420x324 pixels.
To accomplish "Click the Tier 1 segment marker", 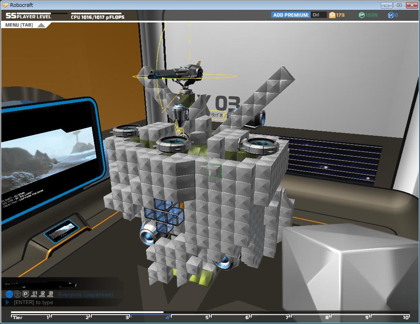I will [x=49, y=317].
